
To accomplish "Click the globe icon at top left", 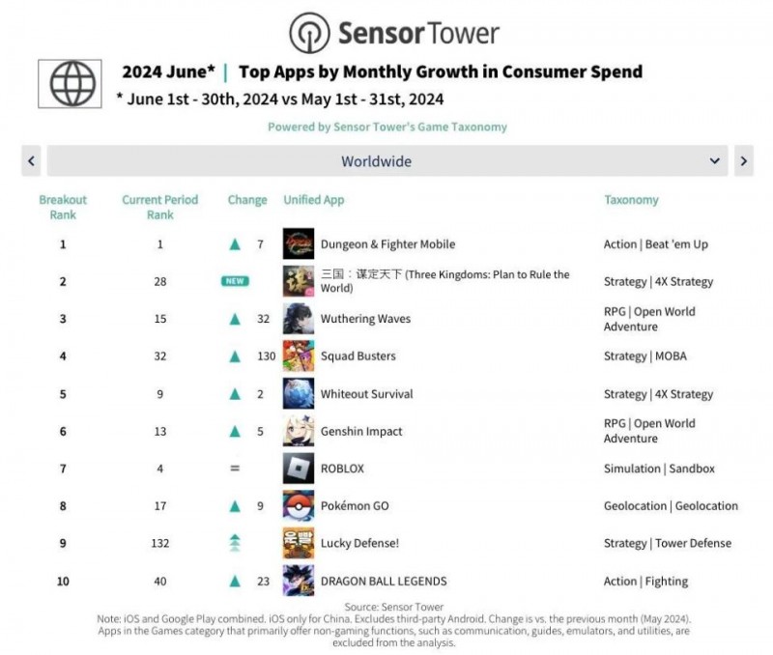I will [69, 84].
